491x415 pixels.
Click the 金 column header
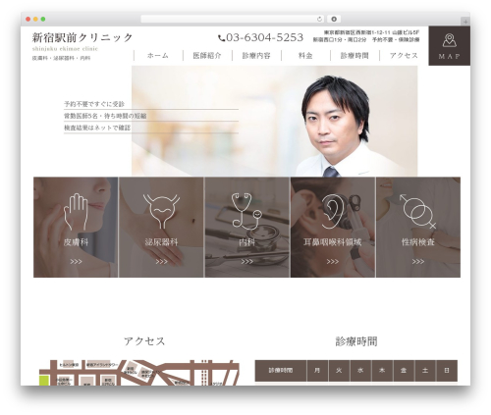[x=404, y=371]
